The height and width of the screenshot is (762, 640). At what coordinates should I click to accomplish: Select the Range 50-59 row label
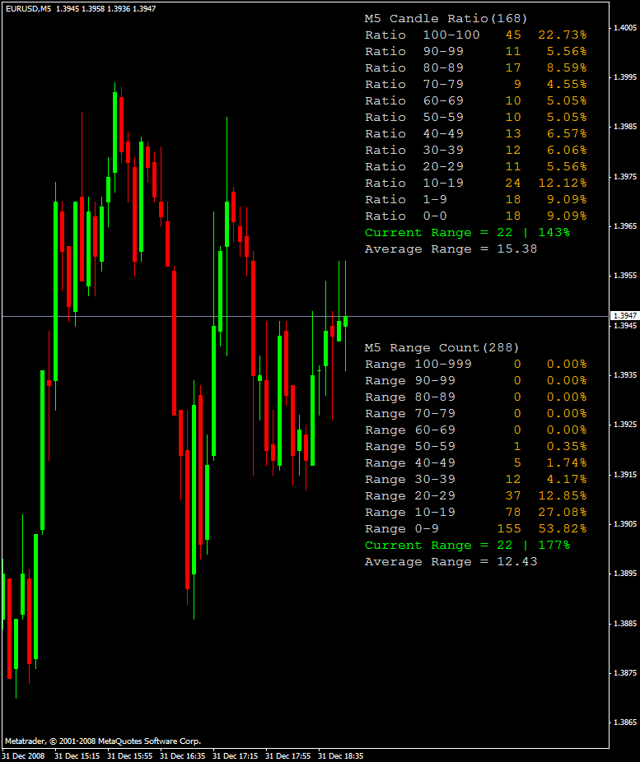(x=410, y=447)
